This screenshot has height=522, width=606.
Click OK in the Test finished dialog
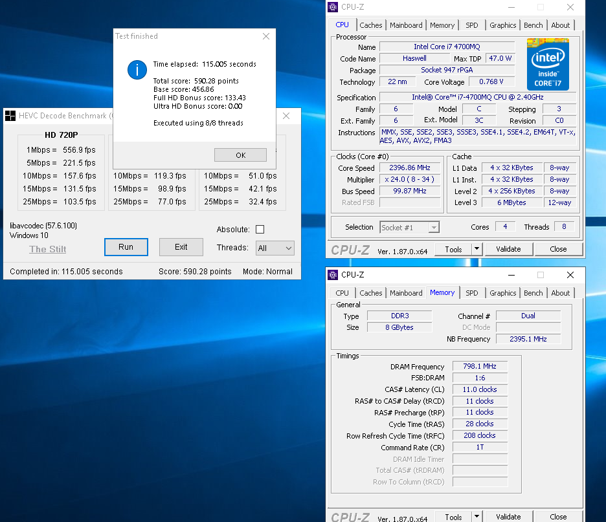240,155
